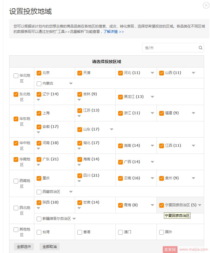Check the 西藏自治区 checkbox
This screenshot has width=210, height=253.
point(39,192)
